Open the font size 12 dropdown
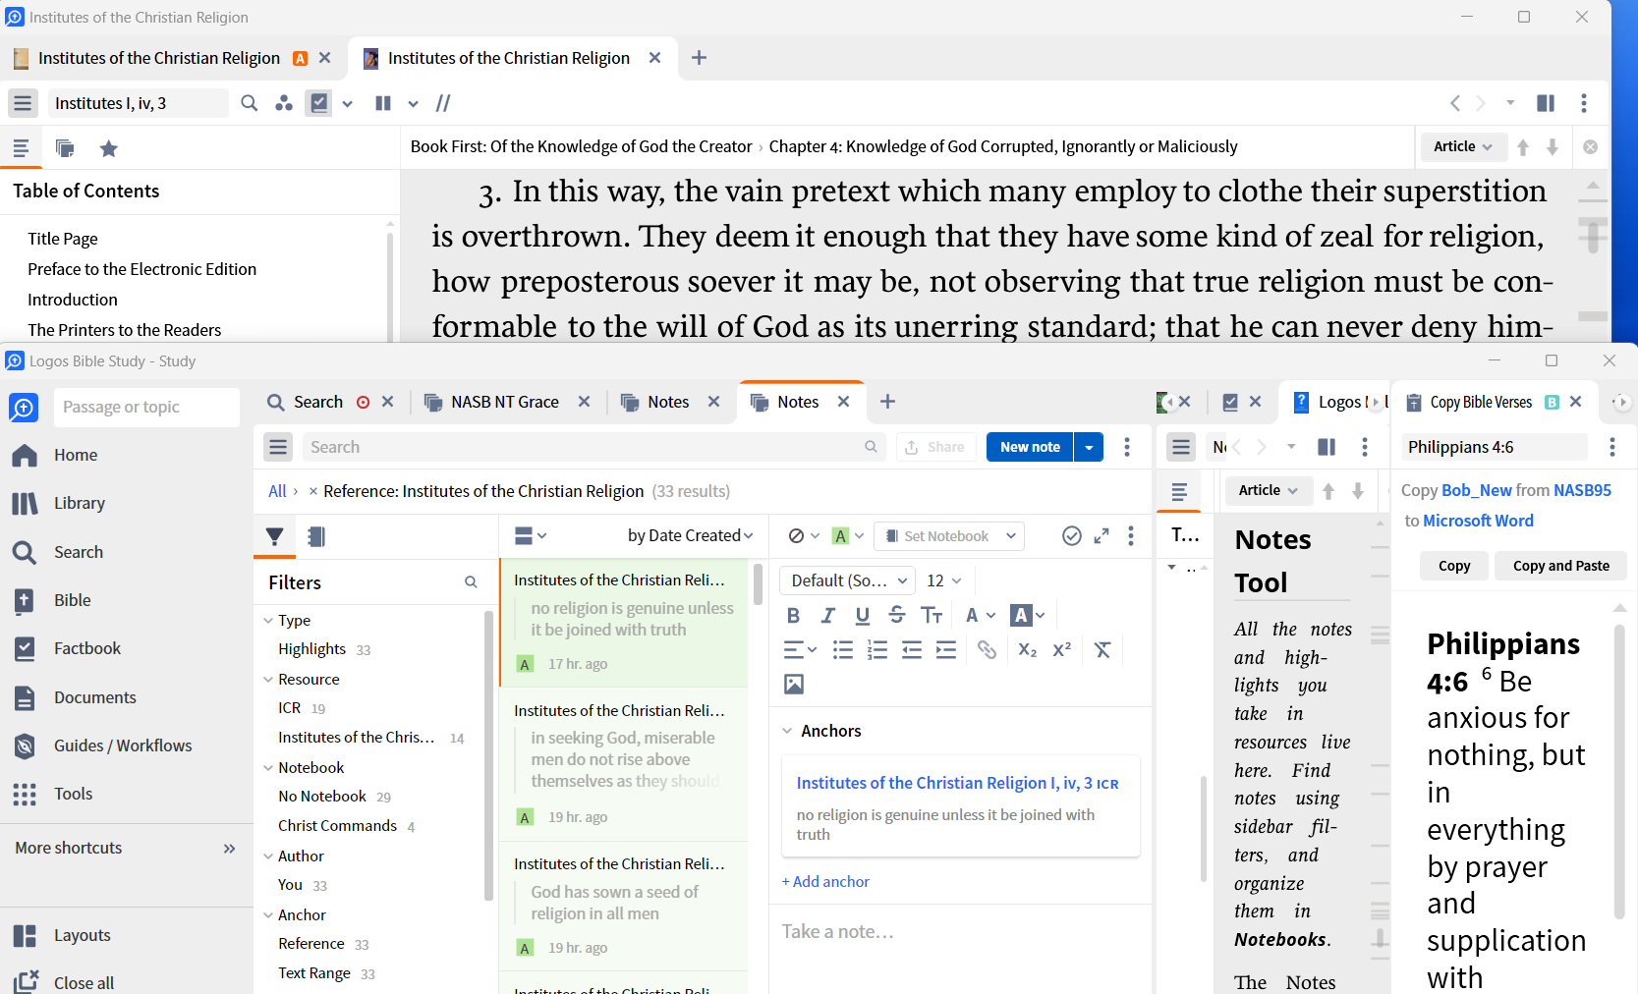The image size is (1638, 994). point(943,580)
